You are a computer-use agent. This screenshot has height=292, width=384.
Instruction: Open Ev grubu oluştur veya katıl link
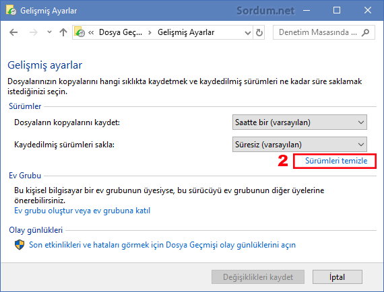point(82,211)
